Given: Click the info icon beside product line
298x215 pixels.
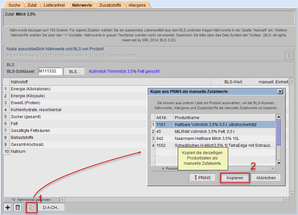Looking at the screenshot, I should (289, 55).
